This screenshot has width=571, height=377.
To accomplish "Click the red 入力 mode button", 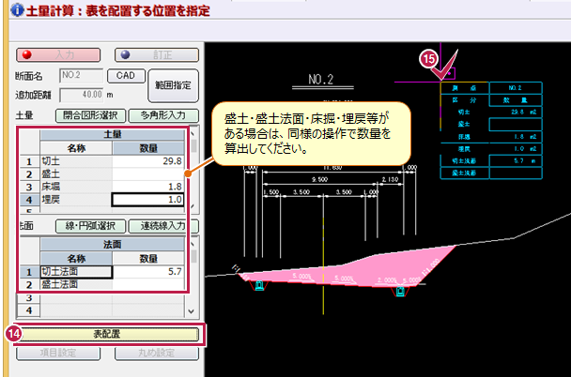I will point(58,55).
